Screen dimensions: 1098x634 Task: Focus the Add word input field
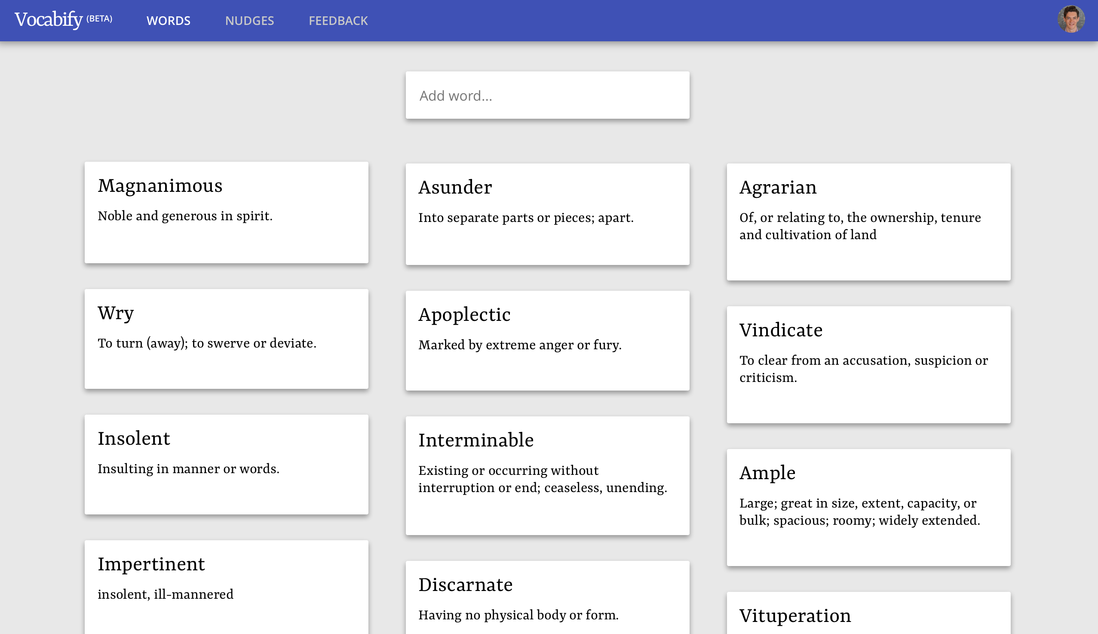pos(547,95)
